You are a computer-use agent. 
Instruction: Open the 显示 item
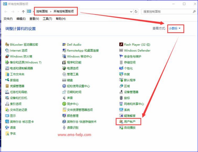pyautogui.click(x=10, y=116)
